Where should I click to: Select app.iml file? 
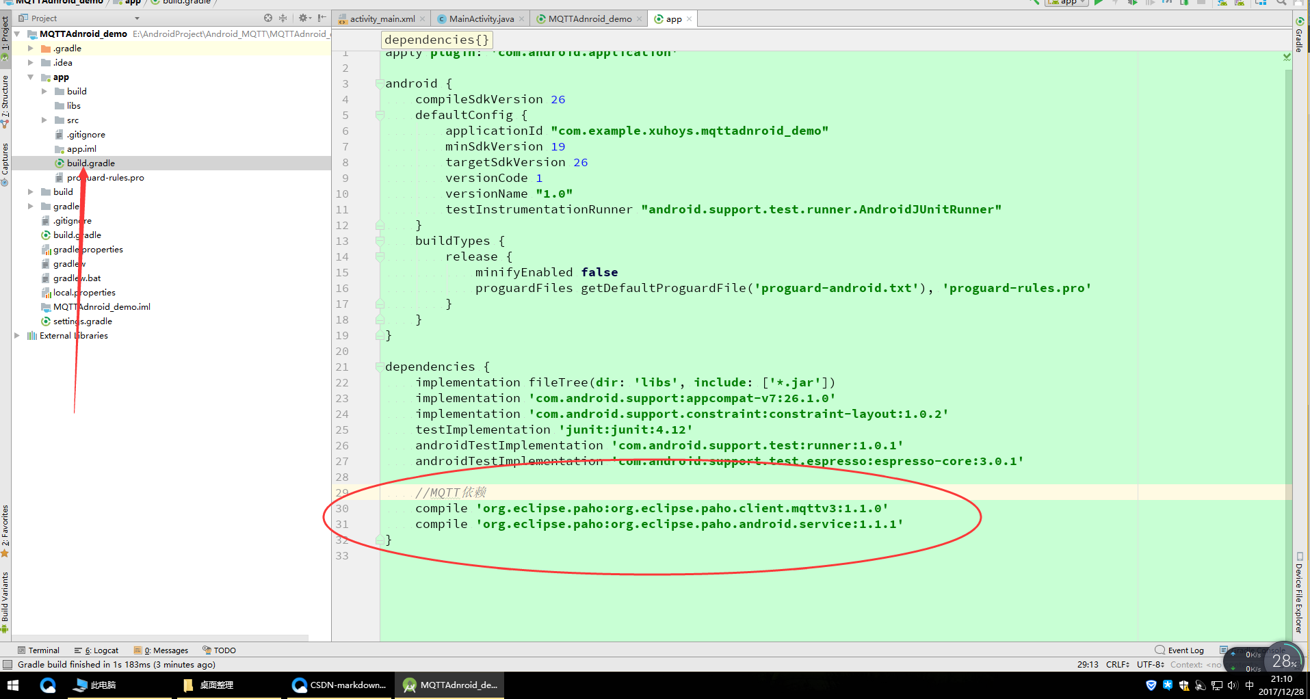pyautogui.click(x=81, y=148)
